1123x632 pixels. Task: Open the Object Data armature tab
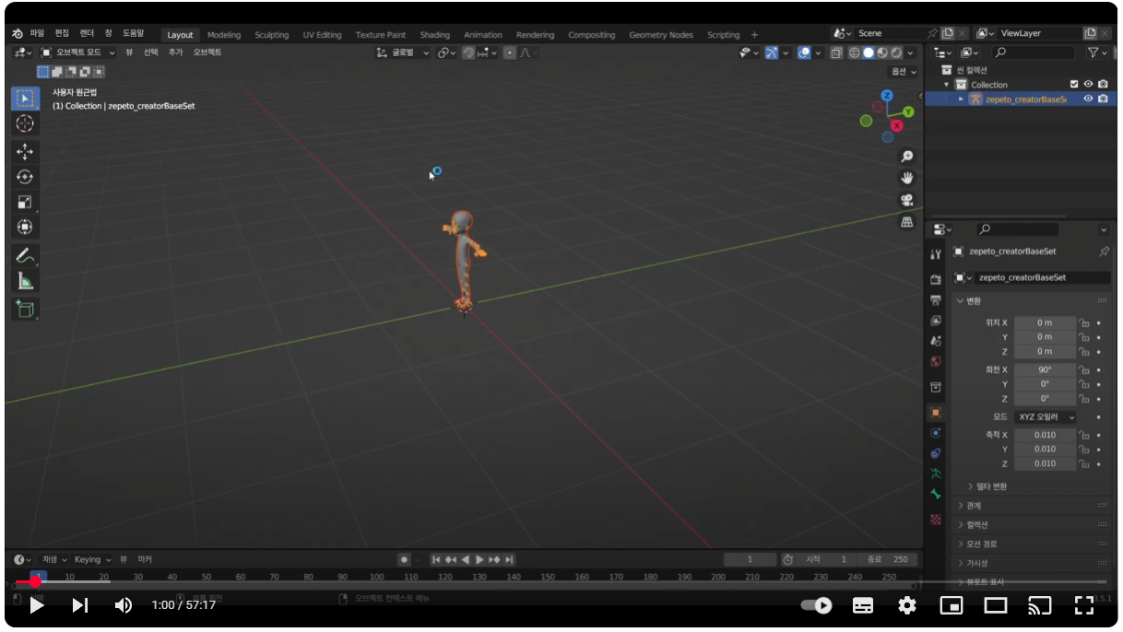click(x=936, y=474)
